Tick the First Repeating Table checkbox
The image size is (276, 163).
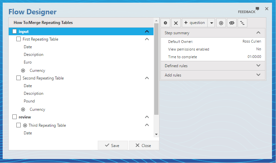[18, 39]
